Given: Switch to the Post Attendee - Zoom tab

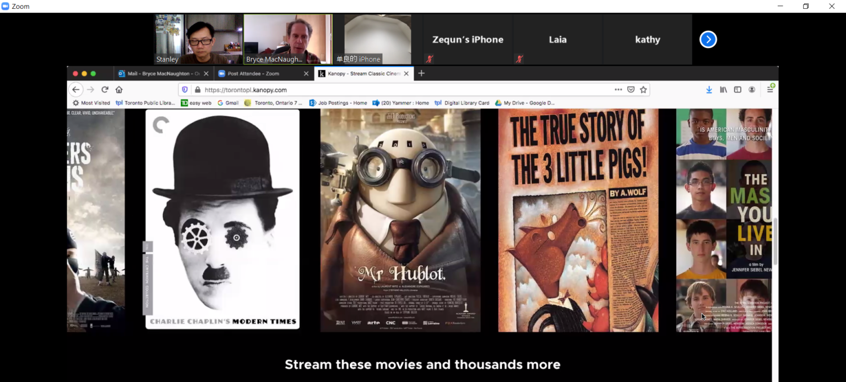Looking at the screenshot, I should pyautogui.click(x=259, y=73).
